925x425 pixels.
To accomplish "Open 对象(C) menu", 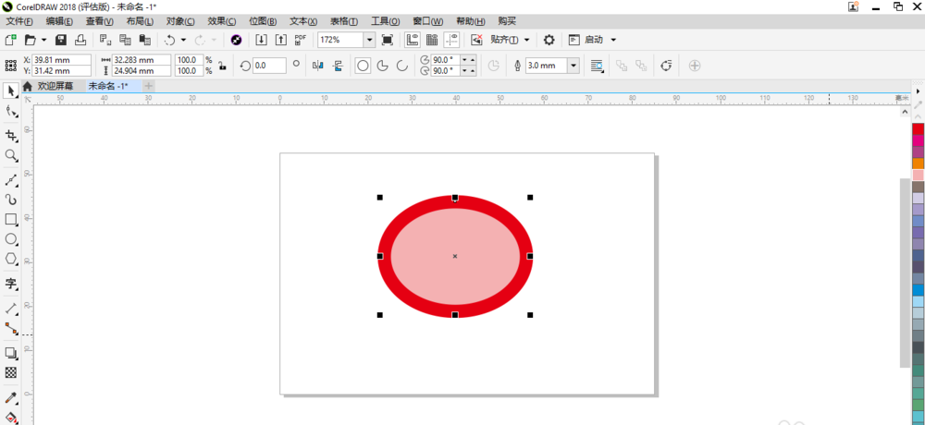I will coord(180,21).
